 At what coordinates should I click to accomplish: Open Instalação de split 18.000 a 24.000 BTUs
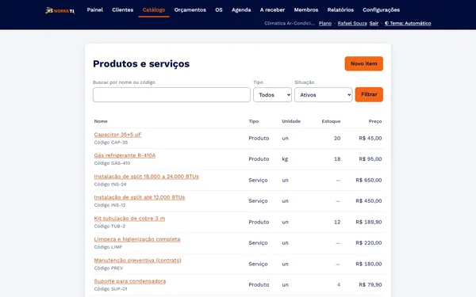(x=146, y=177)
